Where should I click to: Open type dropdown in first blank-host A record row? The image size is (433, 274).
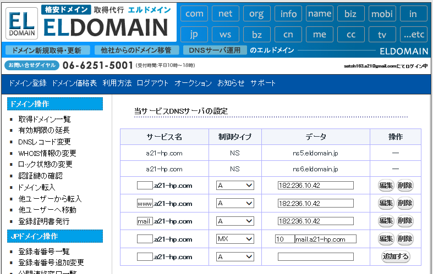(x=235, y=185)
